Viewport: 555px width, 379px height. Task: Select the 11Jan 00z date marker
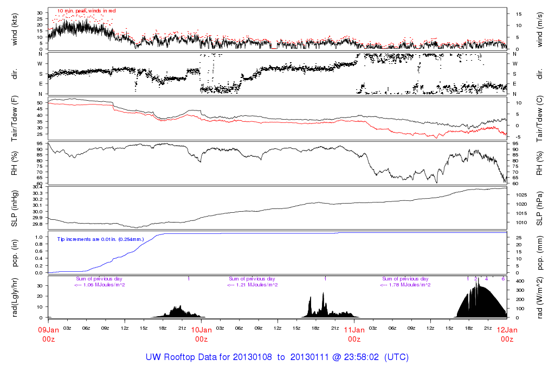(354, 334)
